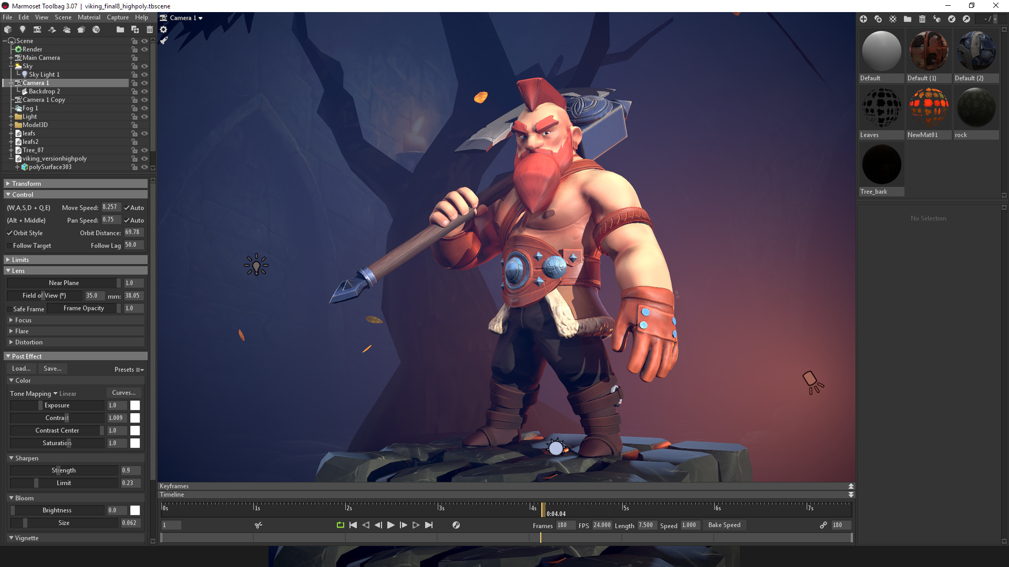The width and height of the screenshot is (1009, 567).
Task: Expand the Distortion section
Action: point(76,342)
